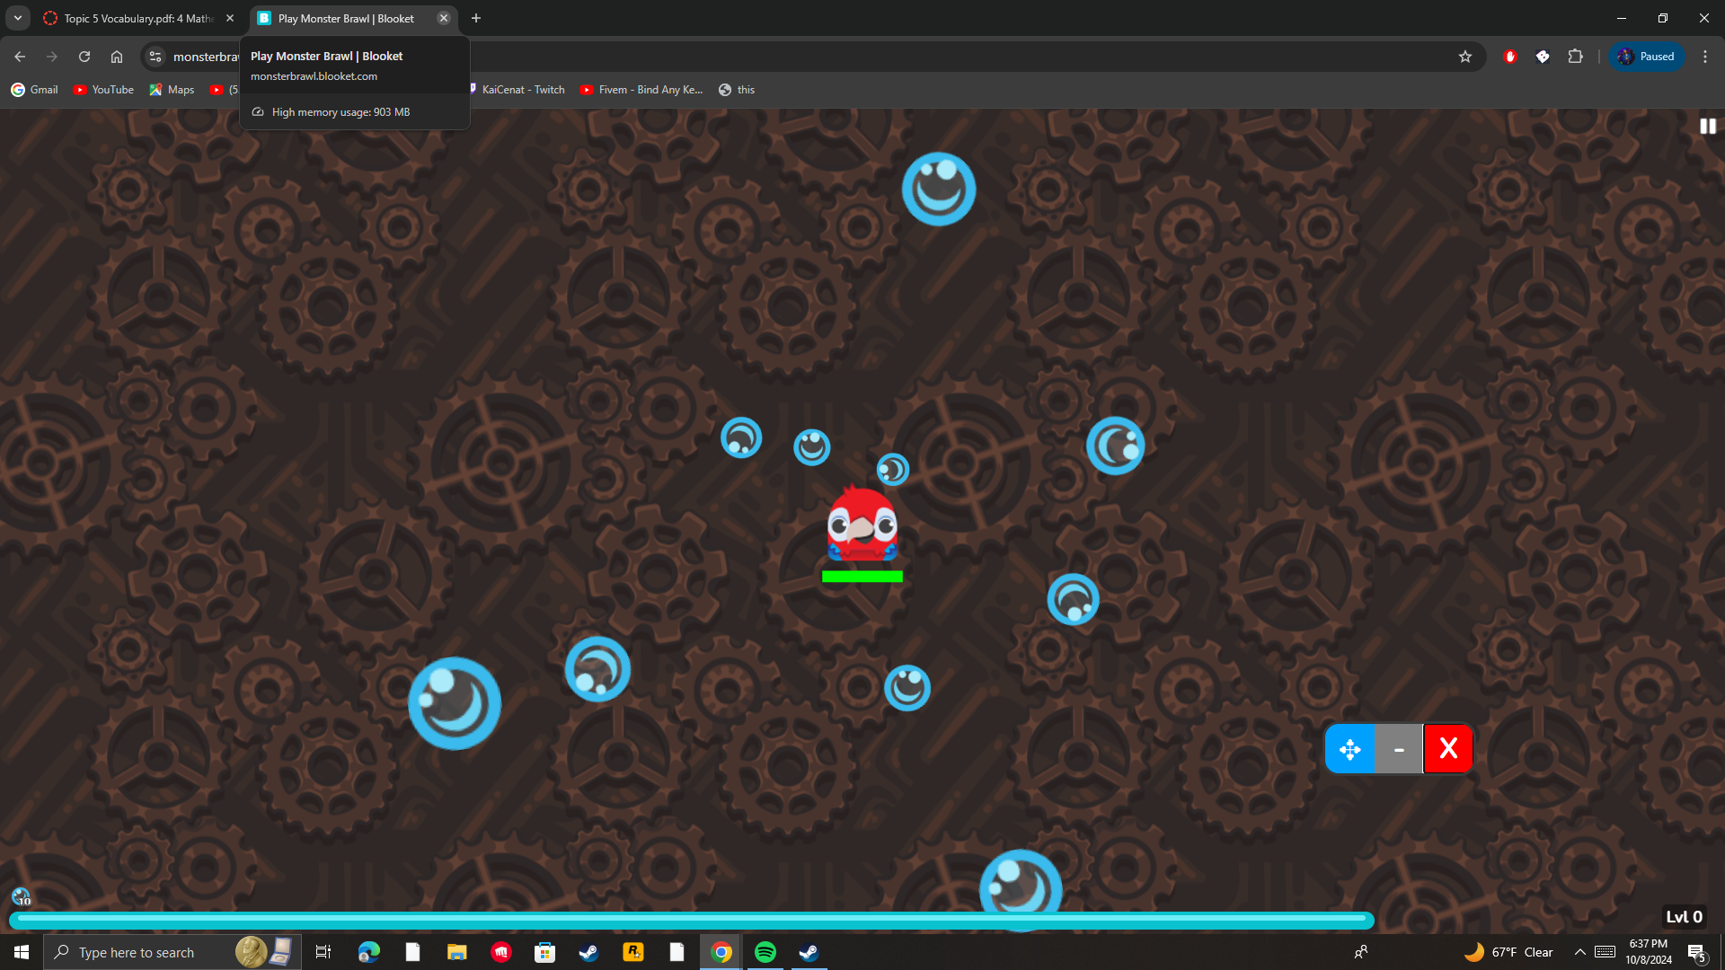
Task: Click the taskbar search box
Action: click(135, 952)
